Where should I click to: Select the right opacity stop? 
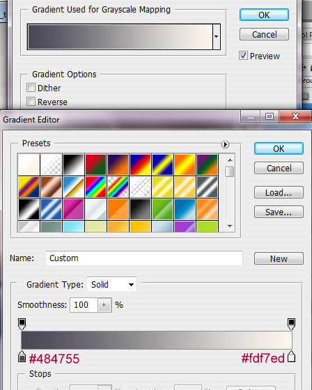click(x=291, y=324)
